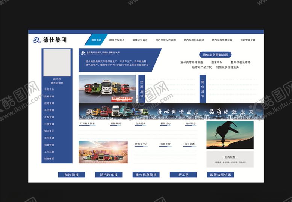
Task: Open 流程管理 in the sidebar
Action: click(49, 96)
